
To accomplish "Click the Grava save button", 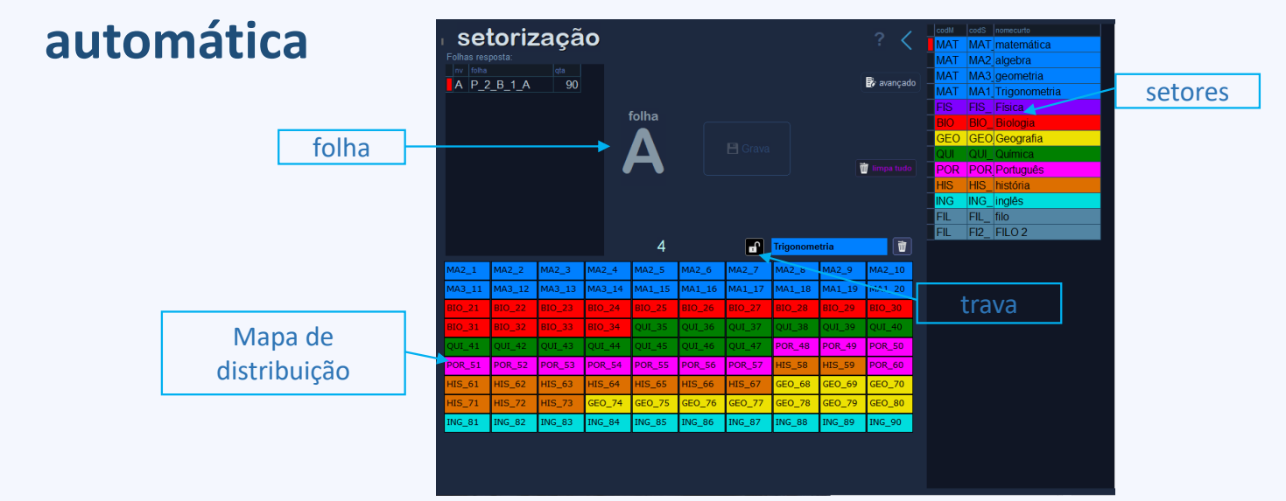I will [747, 149].
